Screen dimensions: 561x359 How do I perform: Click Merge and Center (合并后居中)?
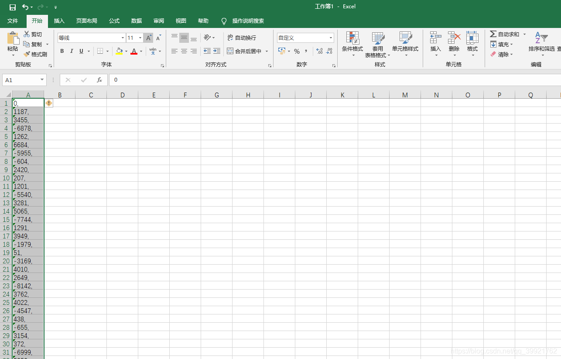pyautogui.click(x=244, y=51)
